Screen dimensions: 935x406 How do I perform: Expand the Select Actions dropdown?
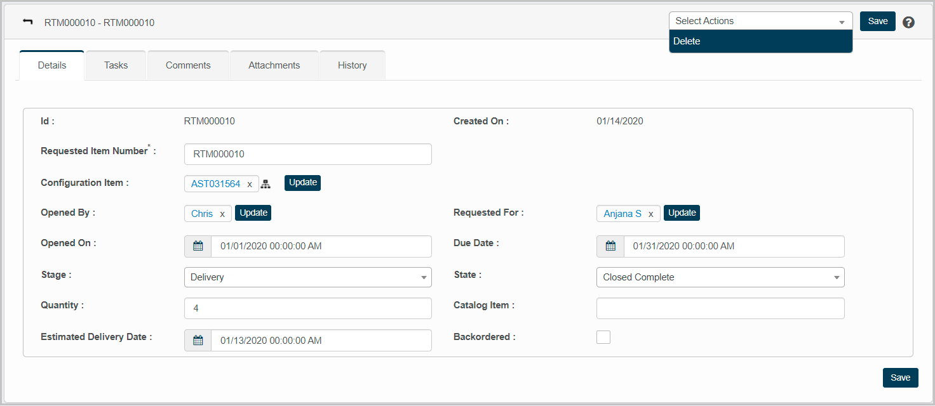coord(760,21)
